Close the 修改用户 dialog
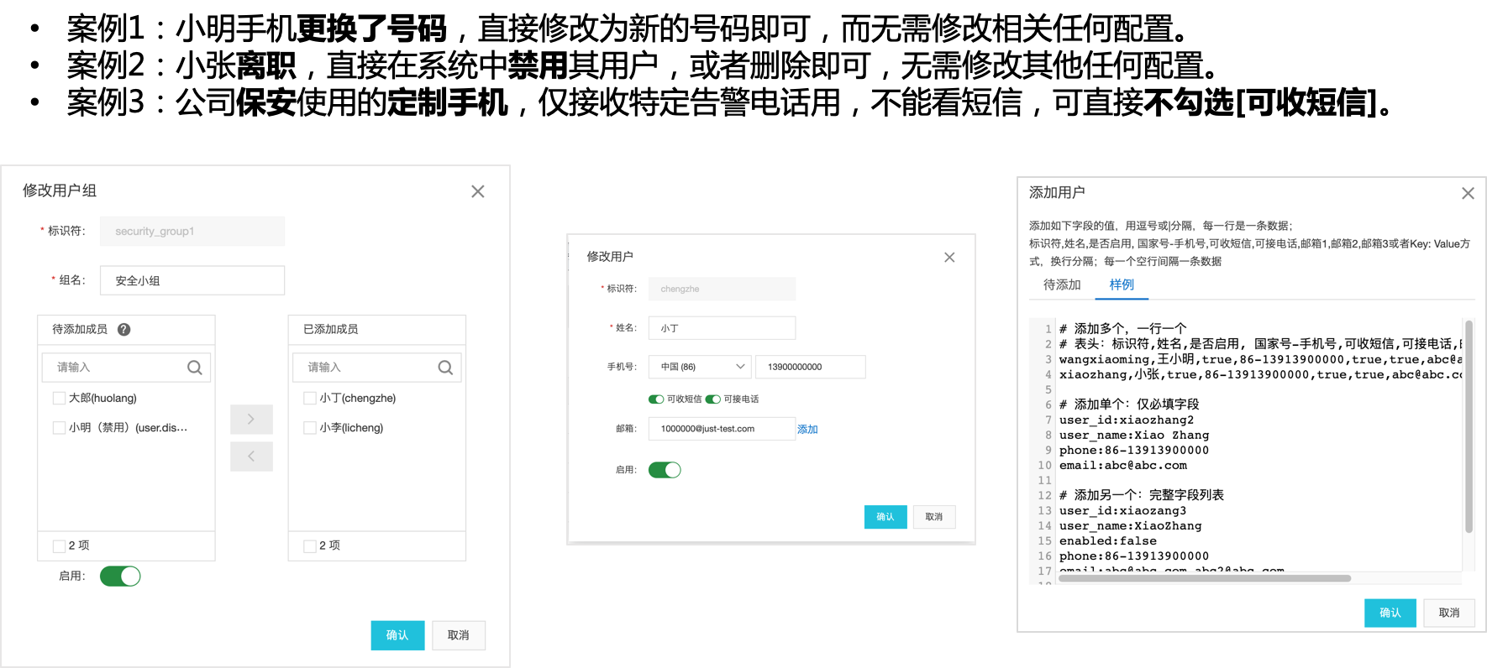Image resolution: width=1487 pixels, height=668 pixels. (x=949, y=257)
